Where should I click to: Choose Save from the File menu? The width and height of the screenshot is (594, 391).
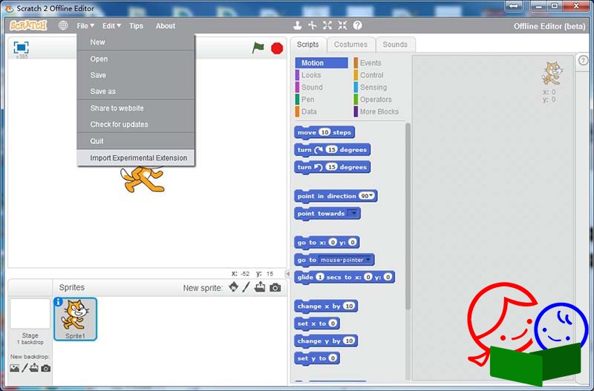pyautogui.click(x=136, y=75)
